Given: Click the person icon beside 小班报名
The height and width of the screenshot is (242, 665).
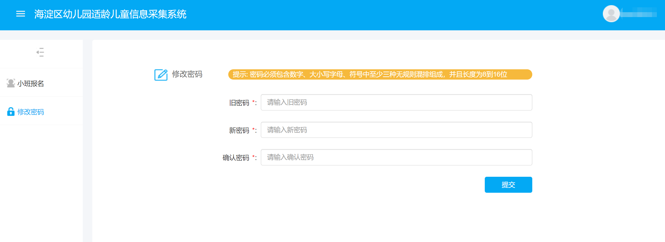Looking at the screenshot, I should [11, 83].
